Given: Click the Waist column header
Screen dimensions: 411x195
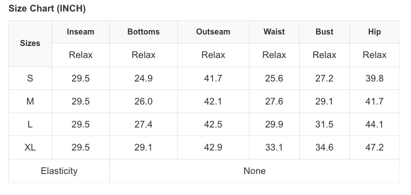Looking at the screenshot, I should coord(274,32).
